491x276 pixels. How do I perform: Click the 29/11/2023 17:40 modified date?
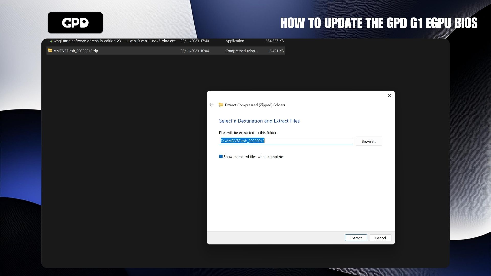[195, 41]
